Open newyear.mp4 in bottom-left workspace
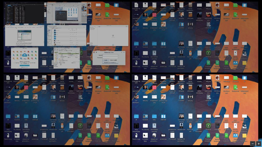The height and width of the screenshot is (147, 262). click(52, 126)
